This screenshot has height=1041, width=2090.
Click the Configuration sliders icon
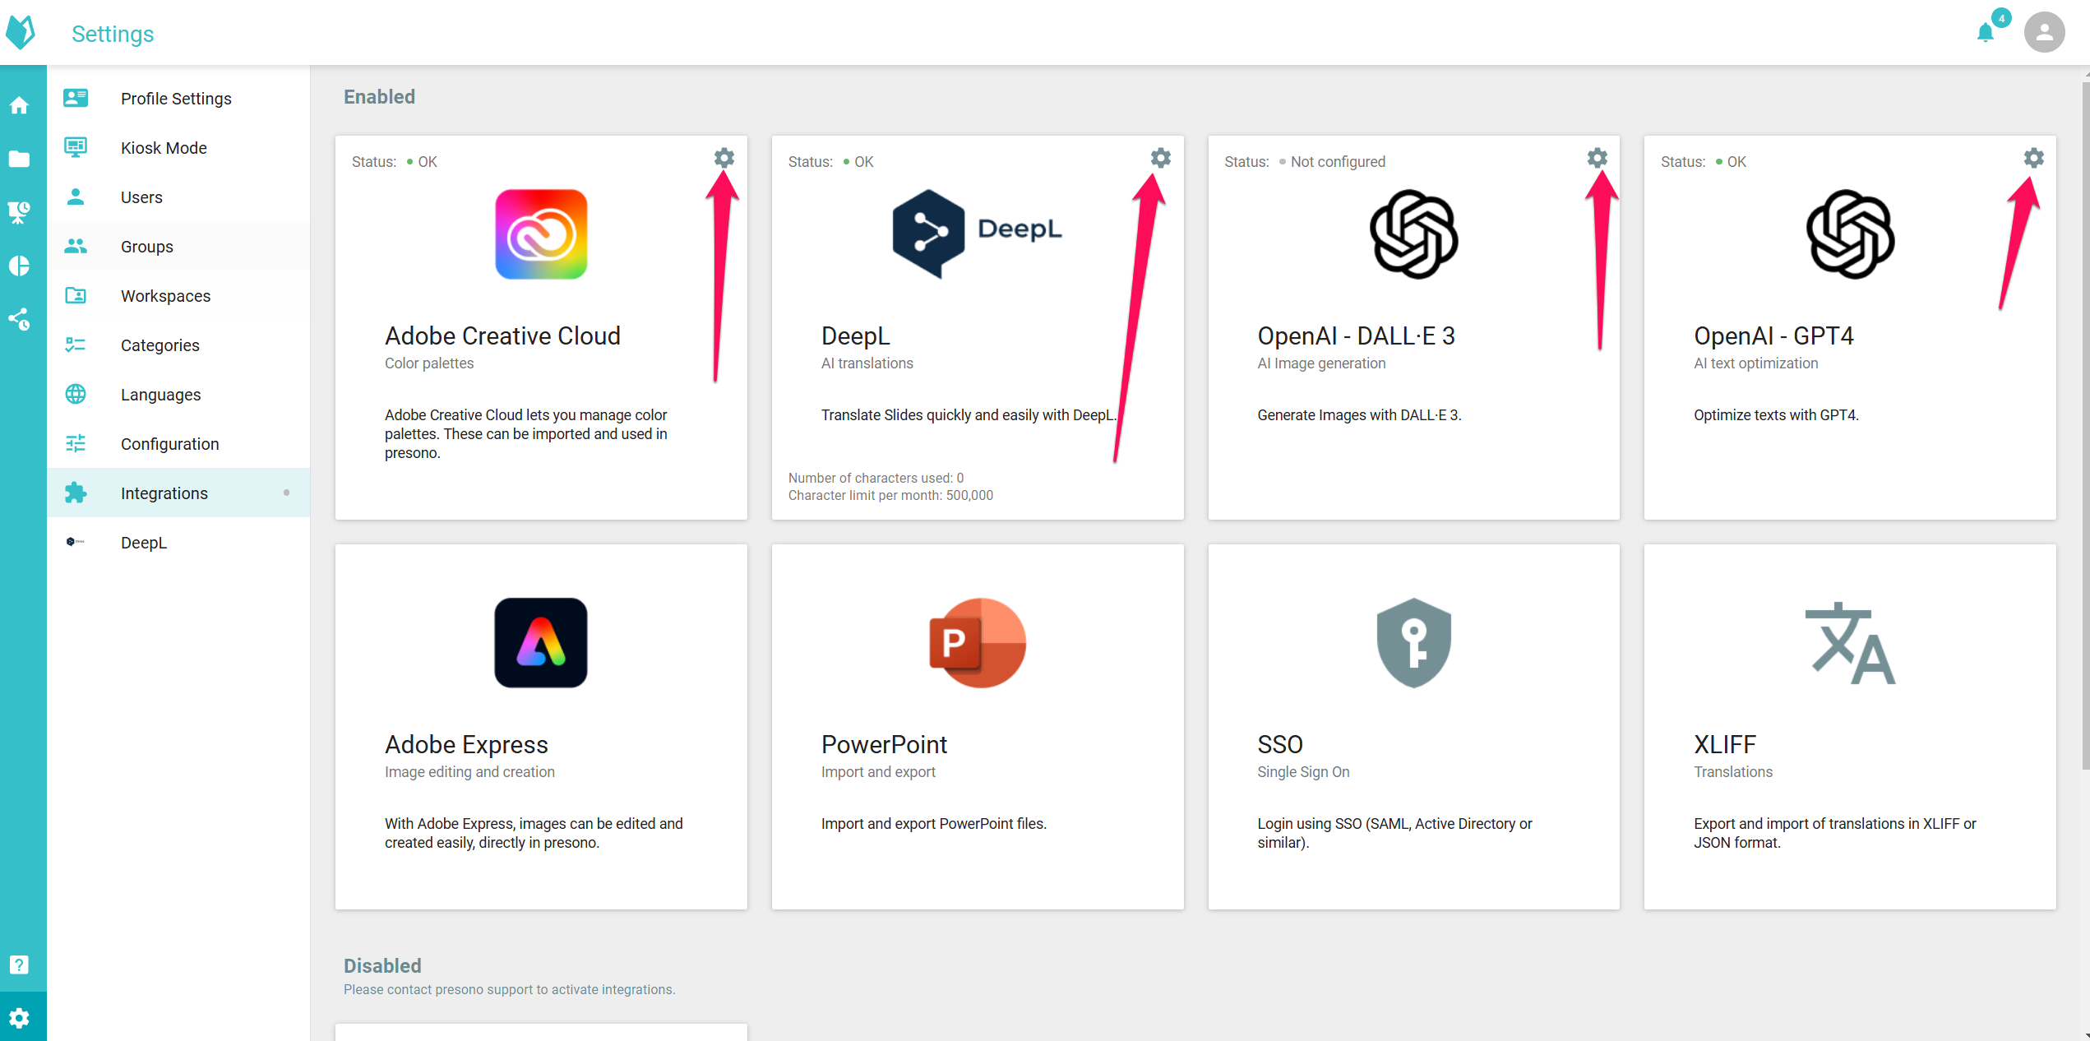[x=76, y=443]
